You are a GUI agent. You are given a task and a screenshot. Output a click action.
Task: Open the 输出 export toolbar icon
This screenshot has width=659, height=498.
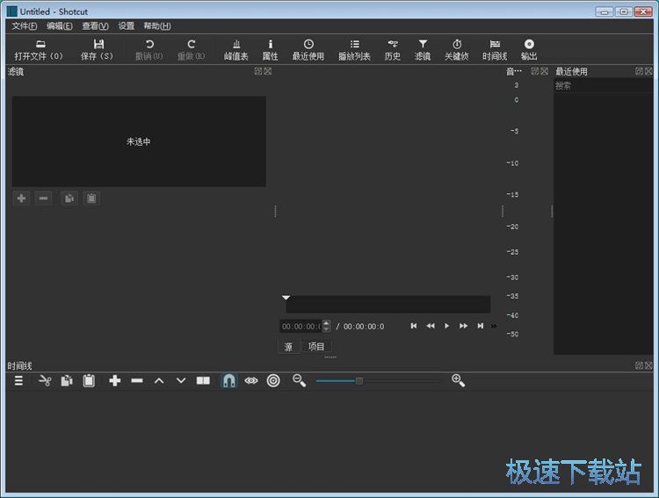coord(529,49)
